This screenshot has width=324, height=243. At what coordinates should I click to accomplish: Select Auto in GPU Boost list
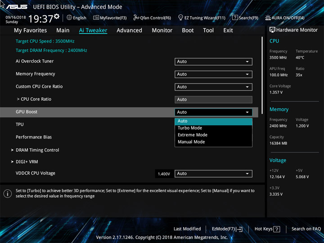point(213,121)
